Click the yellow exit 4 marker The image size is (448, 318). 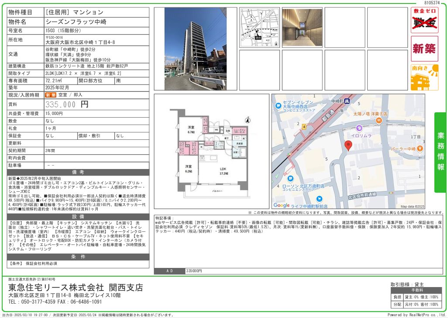click(x=304, y=127)
